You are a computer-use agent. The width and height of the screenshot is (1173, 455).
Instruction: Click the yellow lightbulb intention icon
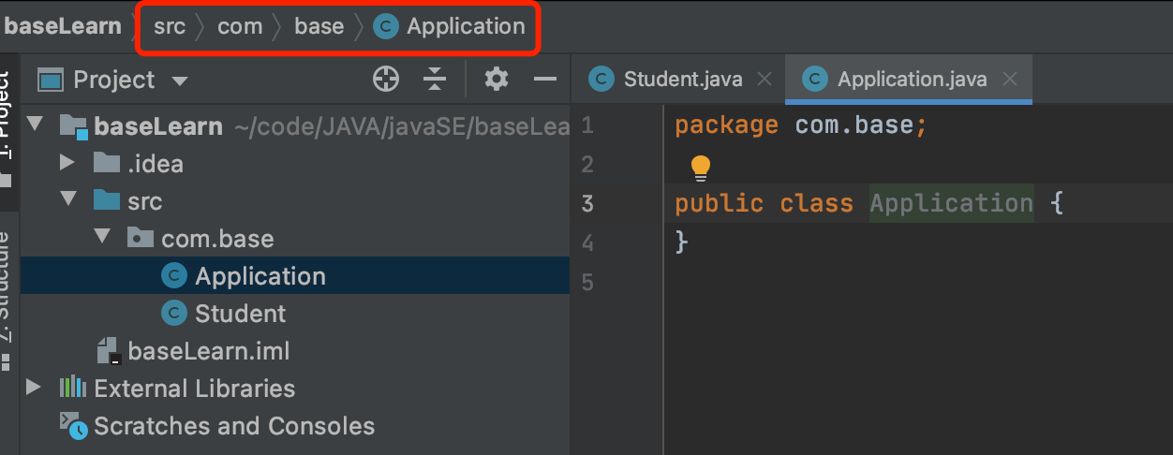coord(701,168)
